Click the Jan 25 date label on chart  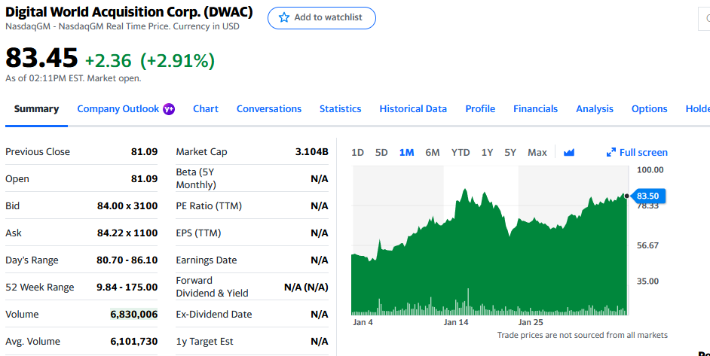[x=531, y=322]
